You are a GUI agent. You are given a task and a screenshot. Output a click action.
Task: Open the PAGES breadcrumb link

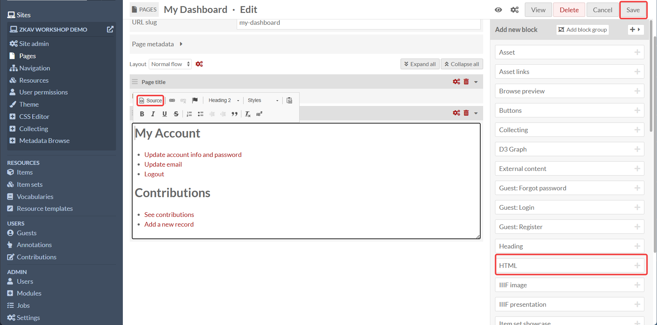click(x=144, y=10)
